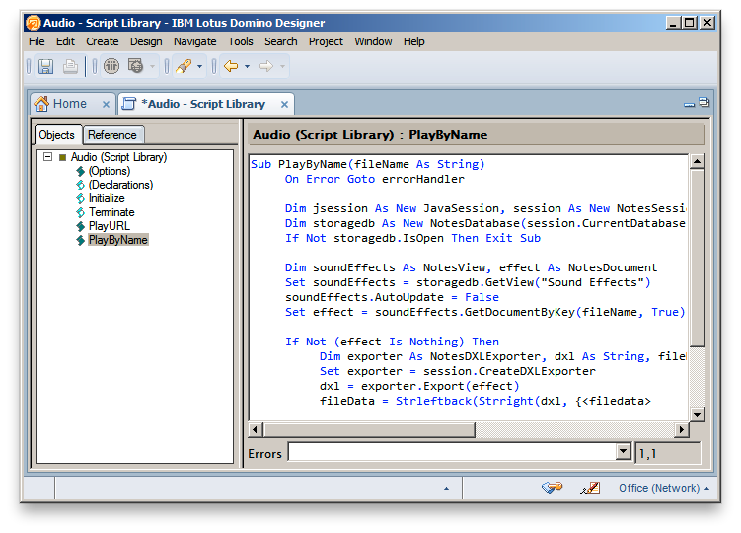Click the yellow Back arrow icon
741x533 pixels.
coord(231,66)
